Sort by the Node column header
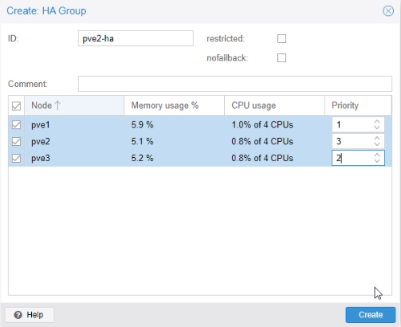The image size is (401, 327). click(74, 105)
